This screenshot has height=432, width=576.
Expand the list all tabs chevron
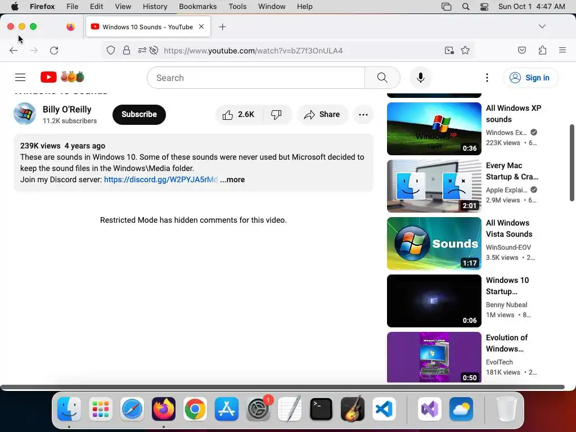542,26
